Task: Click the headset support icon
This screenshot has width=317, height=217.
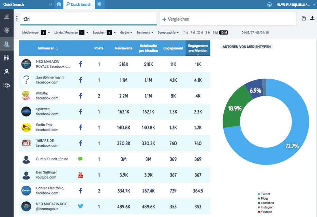Action: click(270, 4)
